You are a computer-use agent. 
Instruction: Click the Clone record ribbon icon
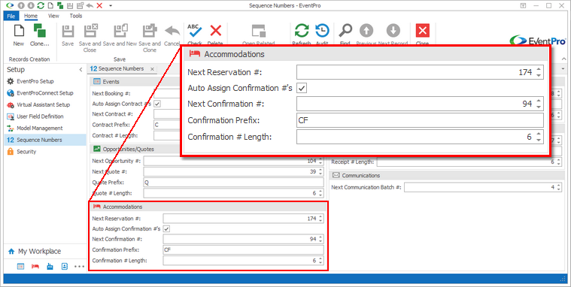[39, 31]
